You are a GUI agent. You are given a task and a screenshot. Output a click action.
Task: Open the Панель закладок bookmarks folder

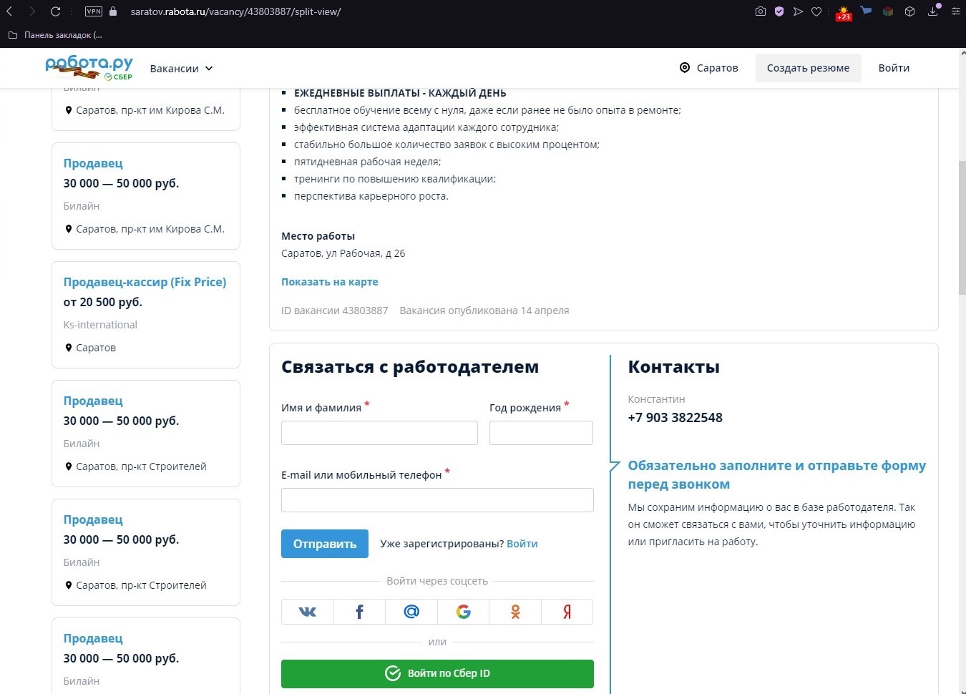tap(55, 35)
